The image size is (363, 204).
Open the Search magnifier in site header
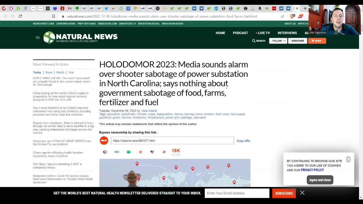[x=259, y=41]
